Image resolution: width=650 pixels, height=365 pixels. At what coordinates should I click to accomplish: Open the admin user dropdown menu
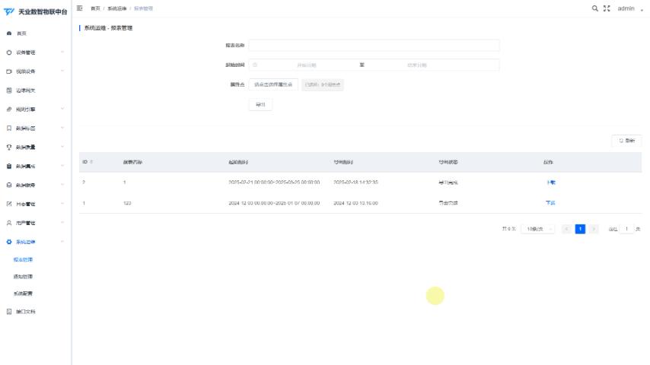pos(629,8)
